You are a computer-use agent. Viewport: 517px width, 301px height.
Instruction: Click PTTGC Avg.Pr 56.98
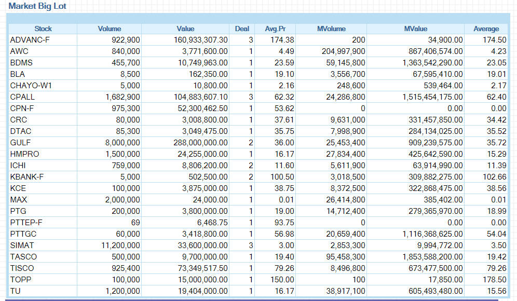(284, 234)
